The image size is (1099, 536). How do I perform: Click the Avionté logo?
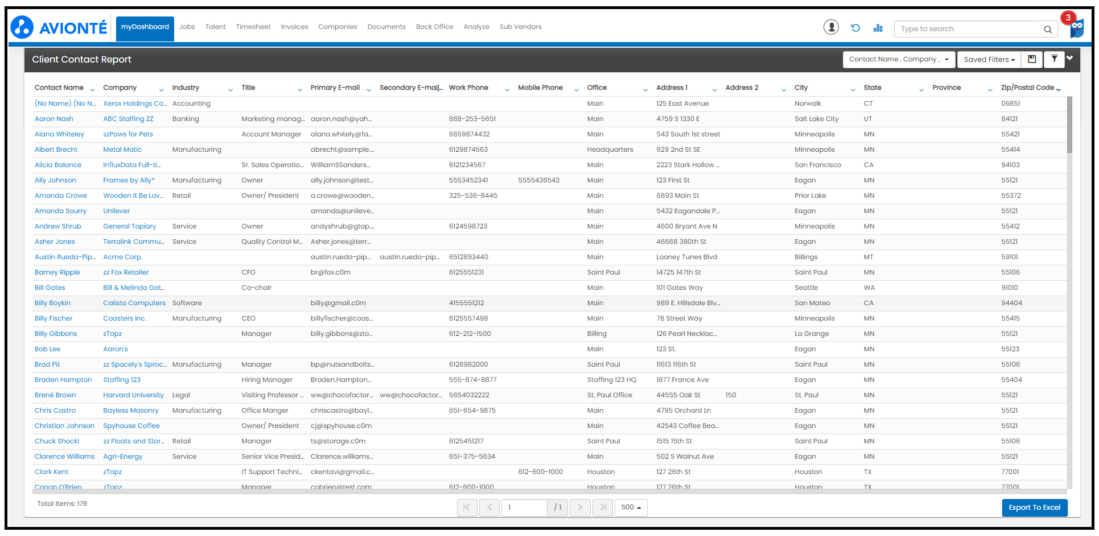pos(59,27)
